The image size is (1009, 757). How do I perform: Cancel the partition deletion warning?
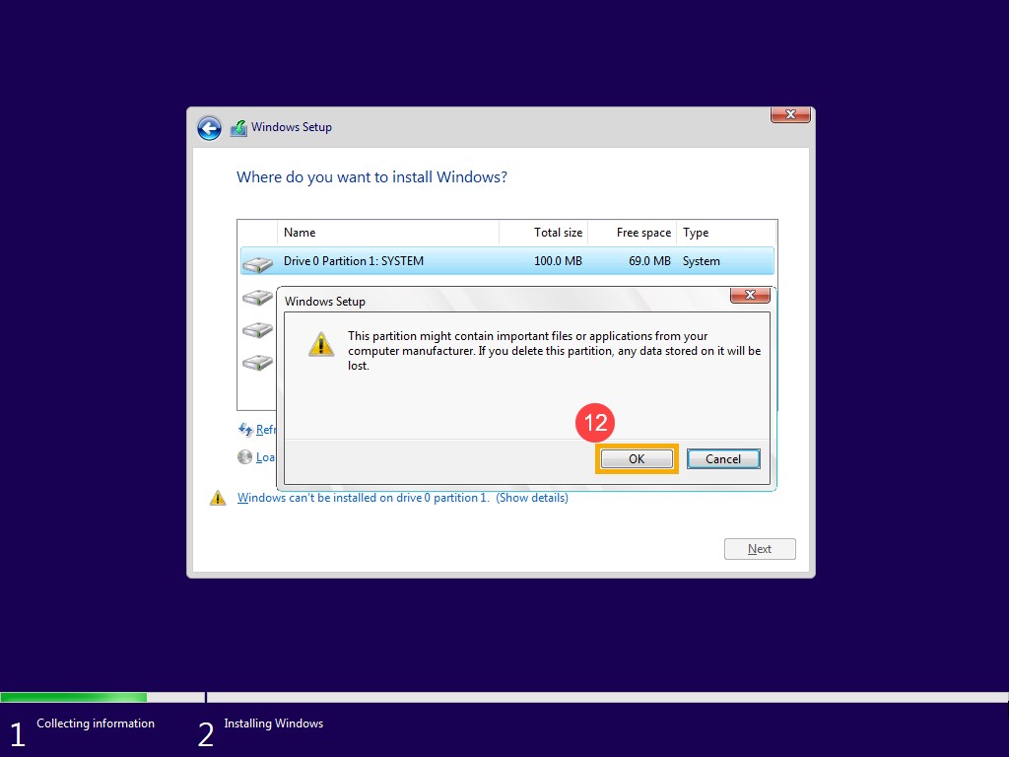coord(723,458)
